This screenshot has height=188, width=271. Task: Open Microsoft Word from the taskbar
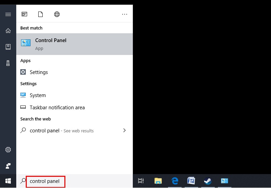coord(191,181)
